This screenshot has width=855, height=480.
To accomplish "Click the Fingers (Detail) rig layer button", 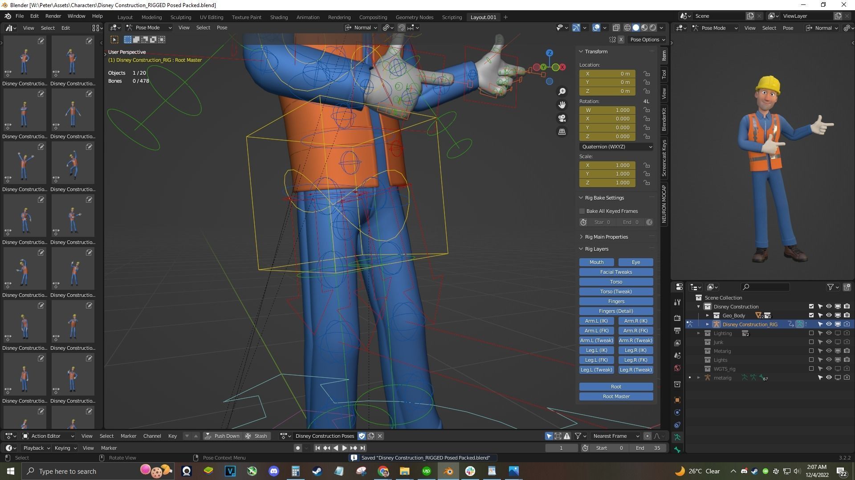I will pos(616,311).
